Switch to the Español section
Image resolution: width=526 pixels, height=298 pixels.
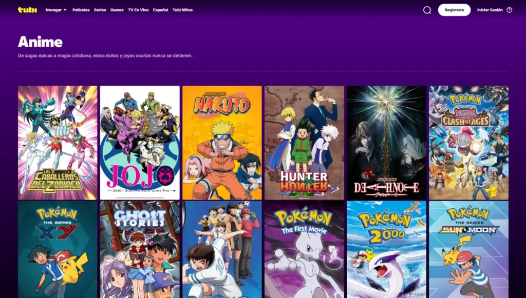[x=160, y=10]
